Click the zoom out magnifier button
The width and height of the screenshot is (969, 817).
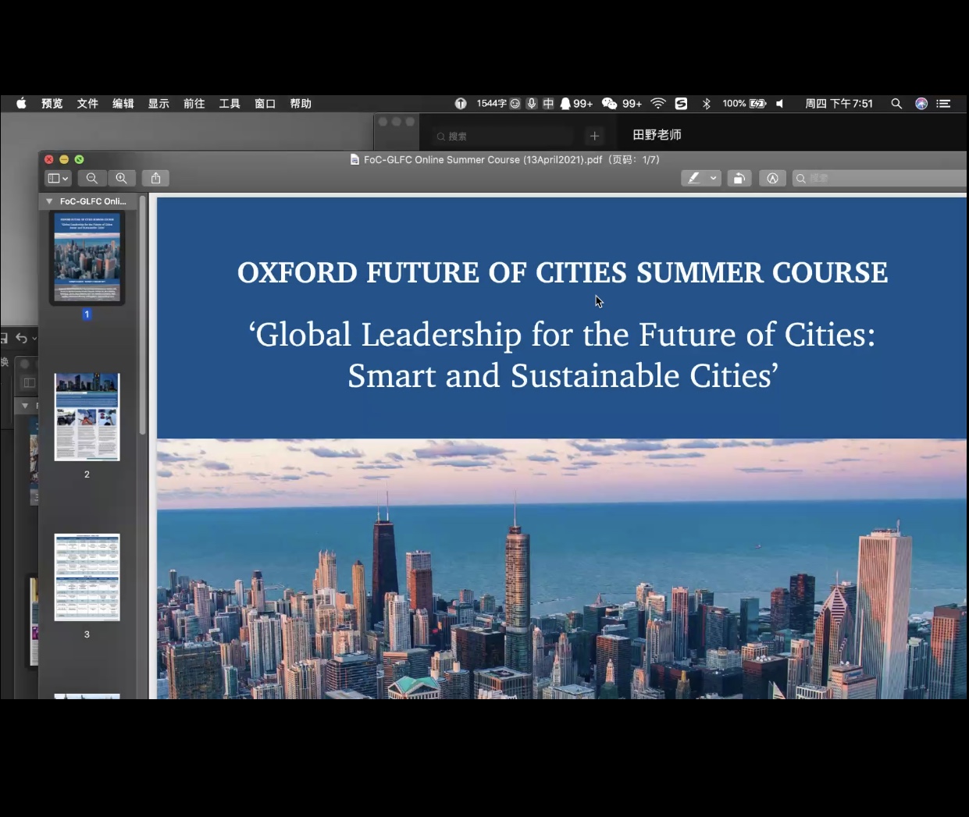click(92, 178)
